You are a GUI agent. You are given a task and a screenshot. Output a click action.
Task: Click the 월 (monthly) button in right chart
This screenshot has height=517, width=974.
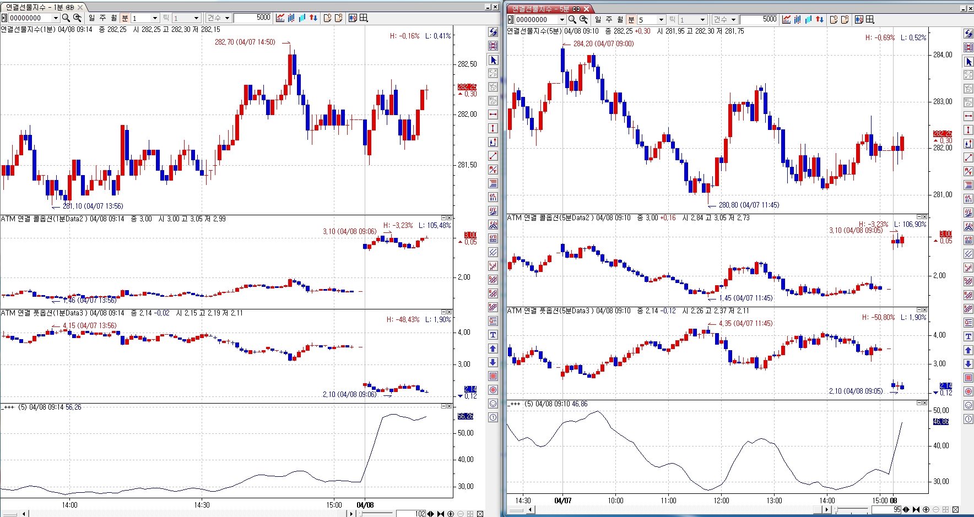tap(620, 20)
